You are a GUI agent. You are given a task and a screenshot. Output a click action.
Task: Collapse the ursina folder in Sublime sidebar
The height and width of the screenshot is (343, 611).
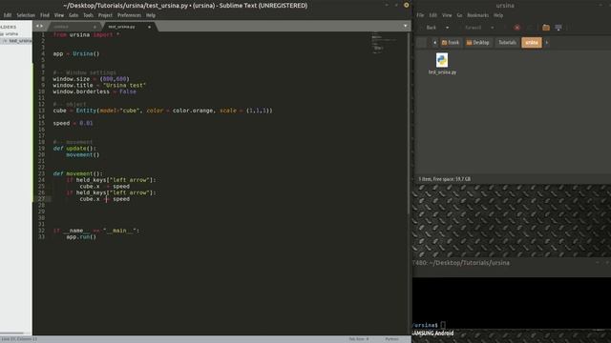[2, 34]
